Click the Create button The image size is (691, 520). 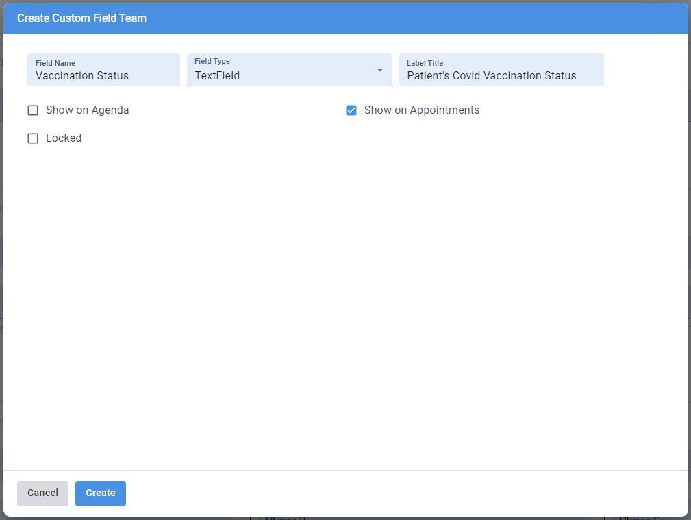pyautogui.click(x=100, y=493)
